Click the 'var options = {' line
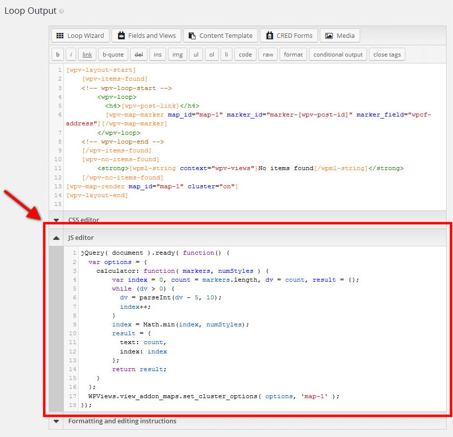 click(117, 262)
